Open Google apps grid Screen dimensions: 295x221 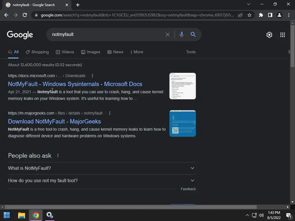[282, 35]
